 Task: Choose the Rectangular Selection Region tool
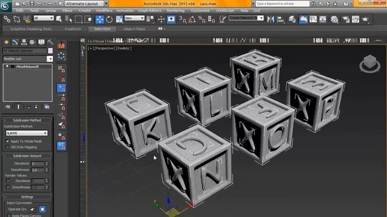pos(79,19)
